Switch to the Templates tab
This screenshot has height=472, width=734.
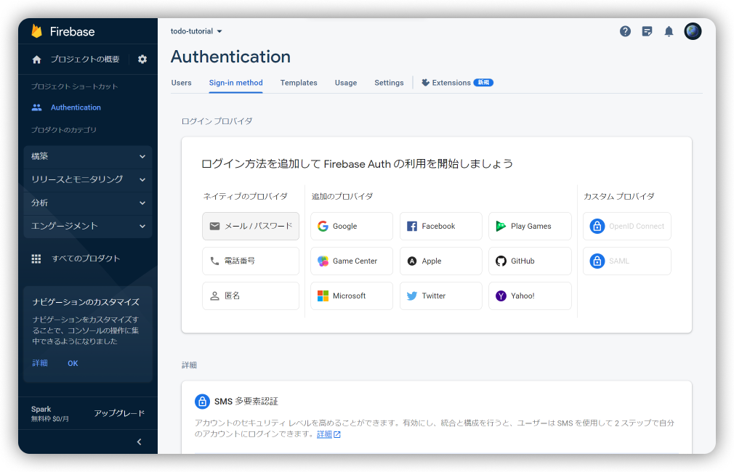point(299,83)
